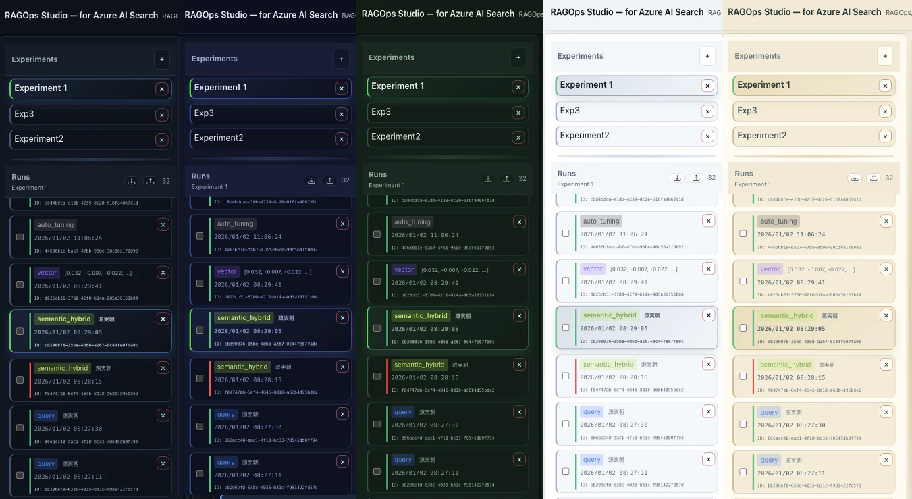Click the 08:27:30 query timestamp in the beige panel
This screenshot has height=499, width=912.
pos(791,425)
